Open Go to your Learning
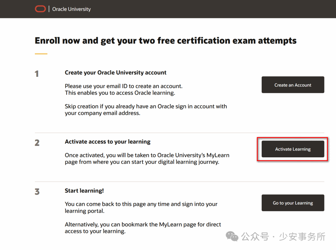The image size is (336, 250). (293, 203)
